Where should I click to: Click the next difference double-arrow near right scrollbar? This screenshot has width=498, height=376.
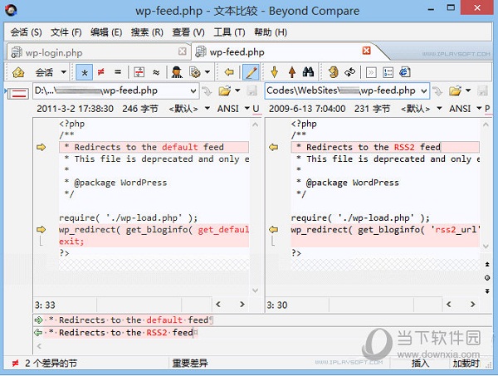click(x=487, y=291)
